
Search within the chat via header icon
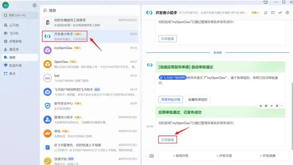coord(266,13)
